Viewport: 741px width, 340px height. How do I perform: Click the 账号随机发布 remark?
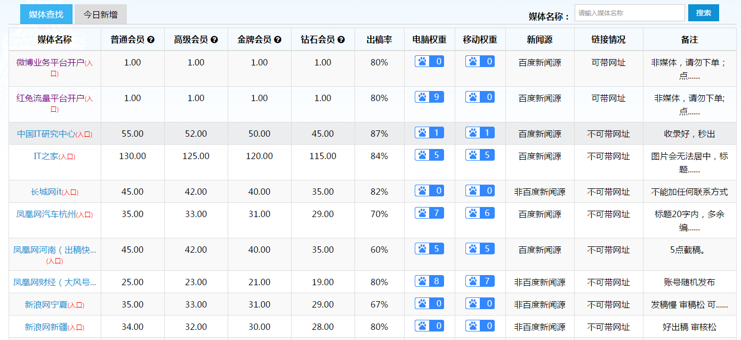[x=689, y=283]
